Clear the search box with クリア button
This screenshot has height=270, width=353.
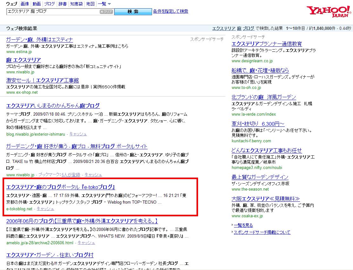tap(106, 12)
